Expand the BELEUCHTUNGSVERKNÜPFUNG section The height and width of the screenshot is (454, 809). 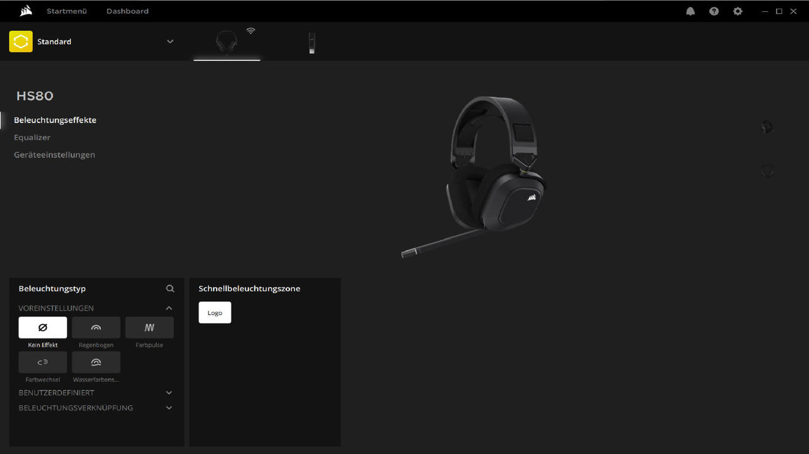pyautogui.click(x=169, y=408)
